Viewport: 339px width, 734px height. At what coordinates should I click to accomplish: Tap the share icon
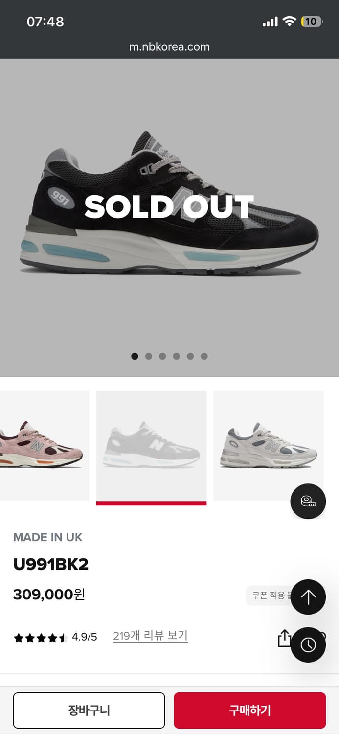point(284,638)
